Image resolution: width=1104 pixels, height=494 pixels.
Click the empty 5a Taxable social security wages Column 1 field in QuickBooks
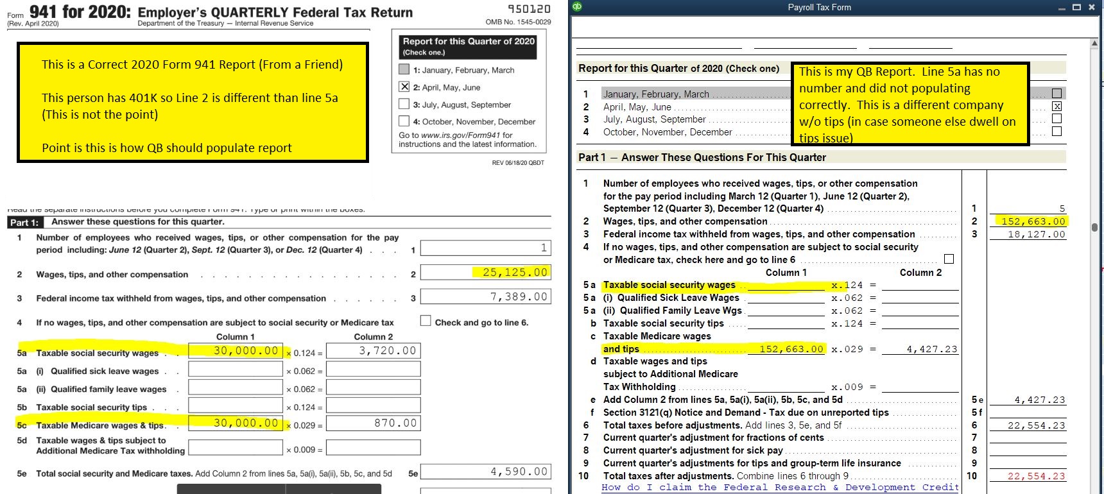[786, 285]
